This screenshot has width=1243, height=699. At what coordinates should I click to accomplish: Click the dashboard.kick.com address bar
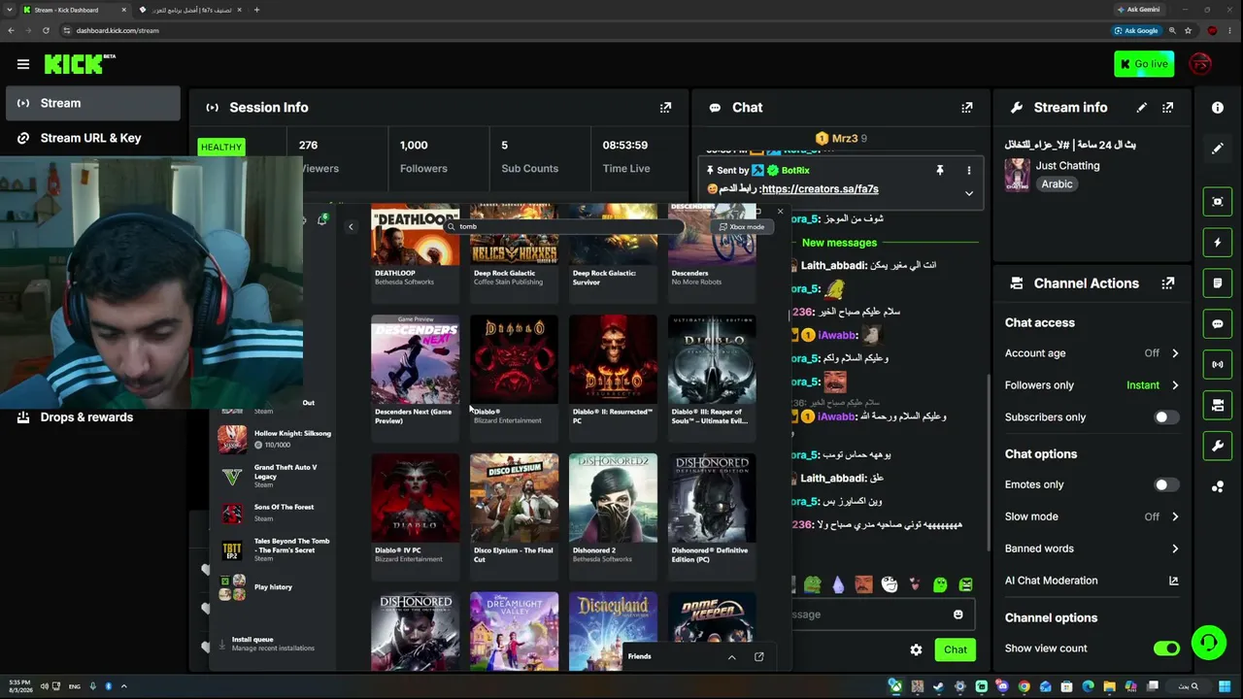tap(583, 30)
